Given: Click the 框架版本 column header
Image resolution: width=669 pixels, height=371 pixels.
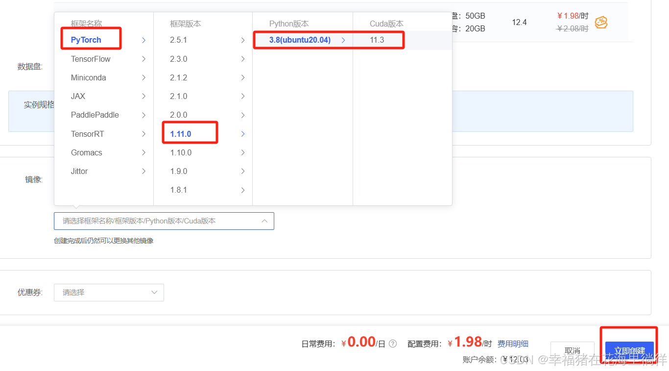Looking at the screenshot, I should [x=186, y=24].
